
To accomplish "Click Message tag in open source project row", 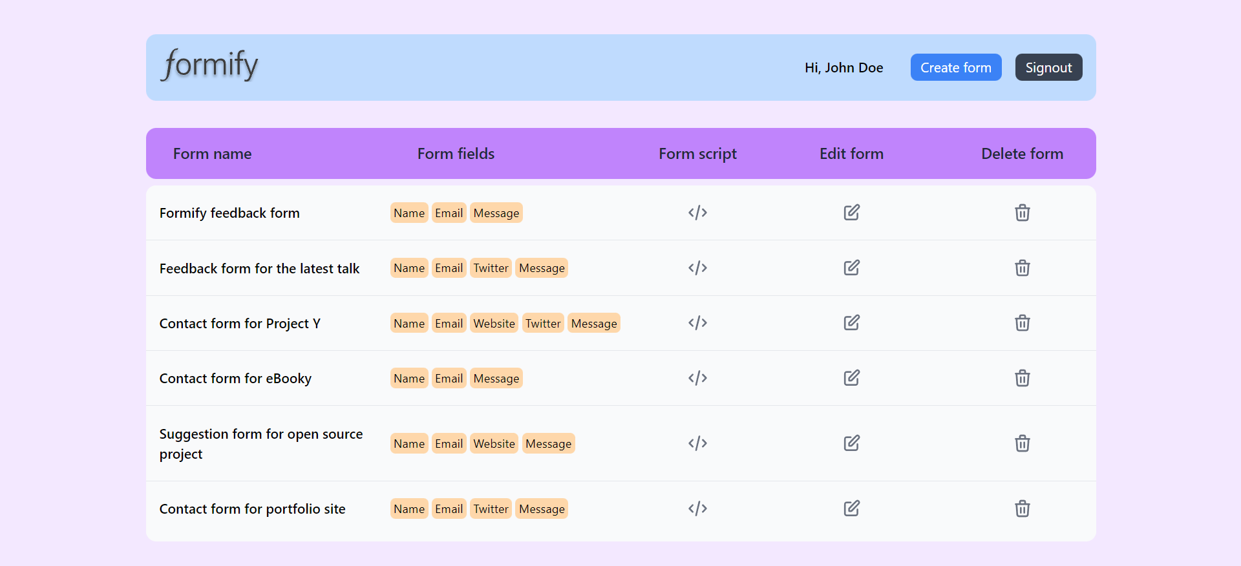I will click(548, 444).
